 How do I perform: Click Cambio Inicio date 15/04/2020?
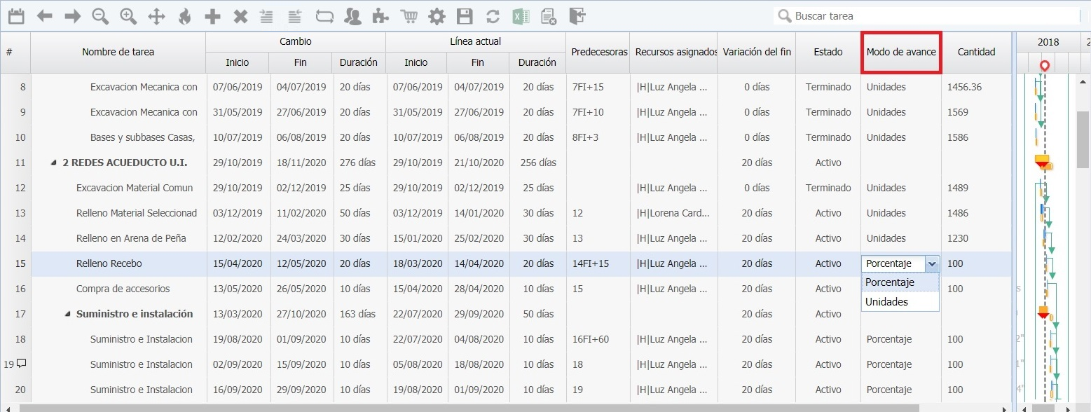pyautogui.click(x=237, y=263)
